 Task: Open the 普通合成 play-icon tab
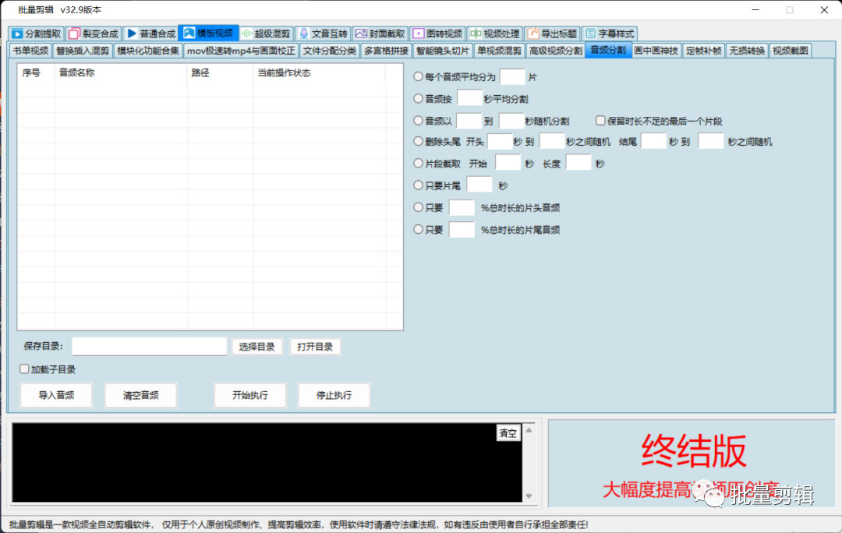[x=151, y=34]
